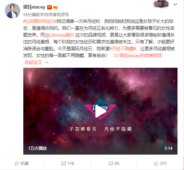This screenshot has height=170, width=184.
Task: Open comments via speech bubble icon
Action: (x=111, y=164)
